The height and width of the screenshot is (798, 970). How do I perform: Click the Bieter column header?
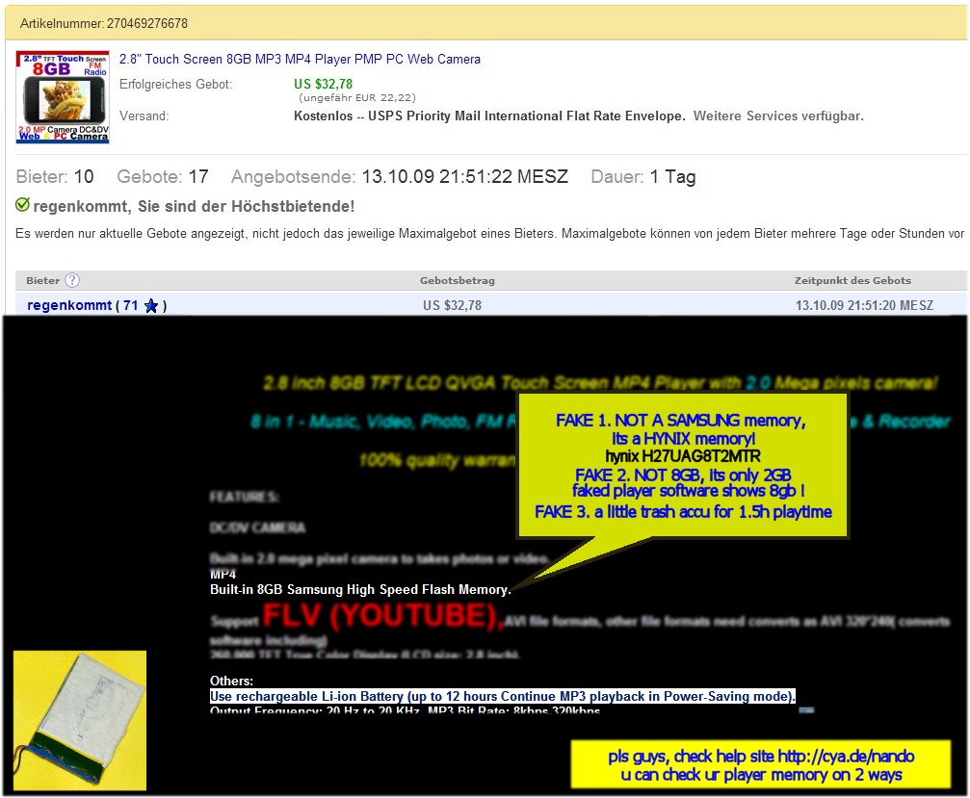click(42, 281)
